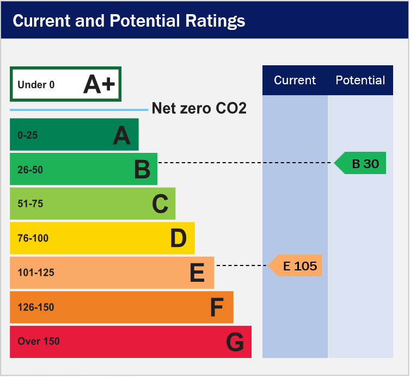Click the 126-150 range label

36,307
